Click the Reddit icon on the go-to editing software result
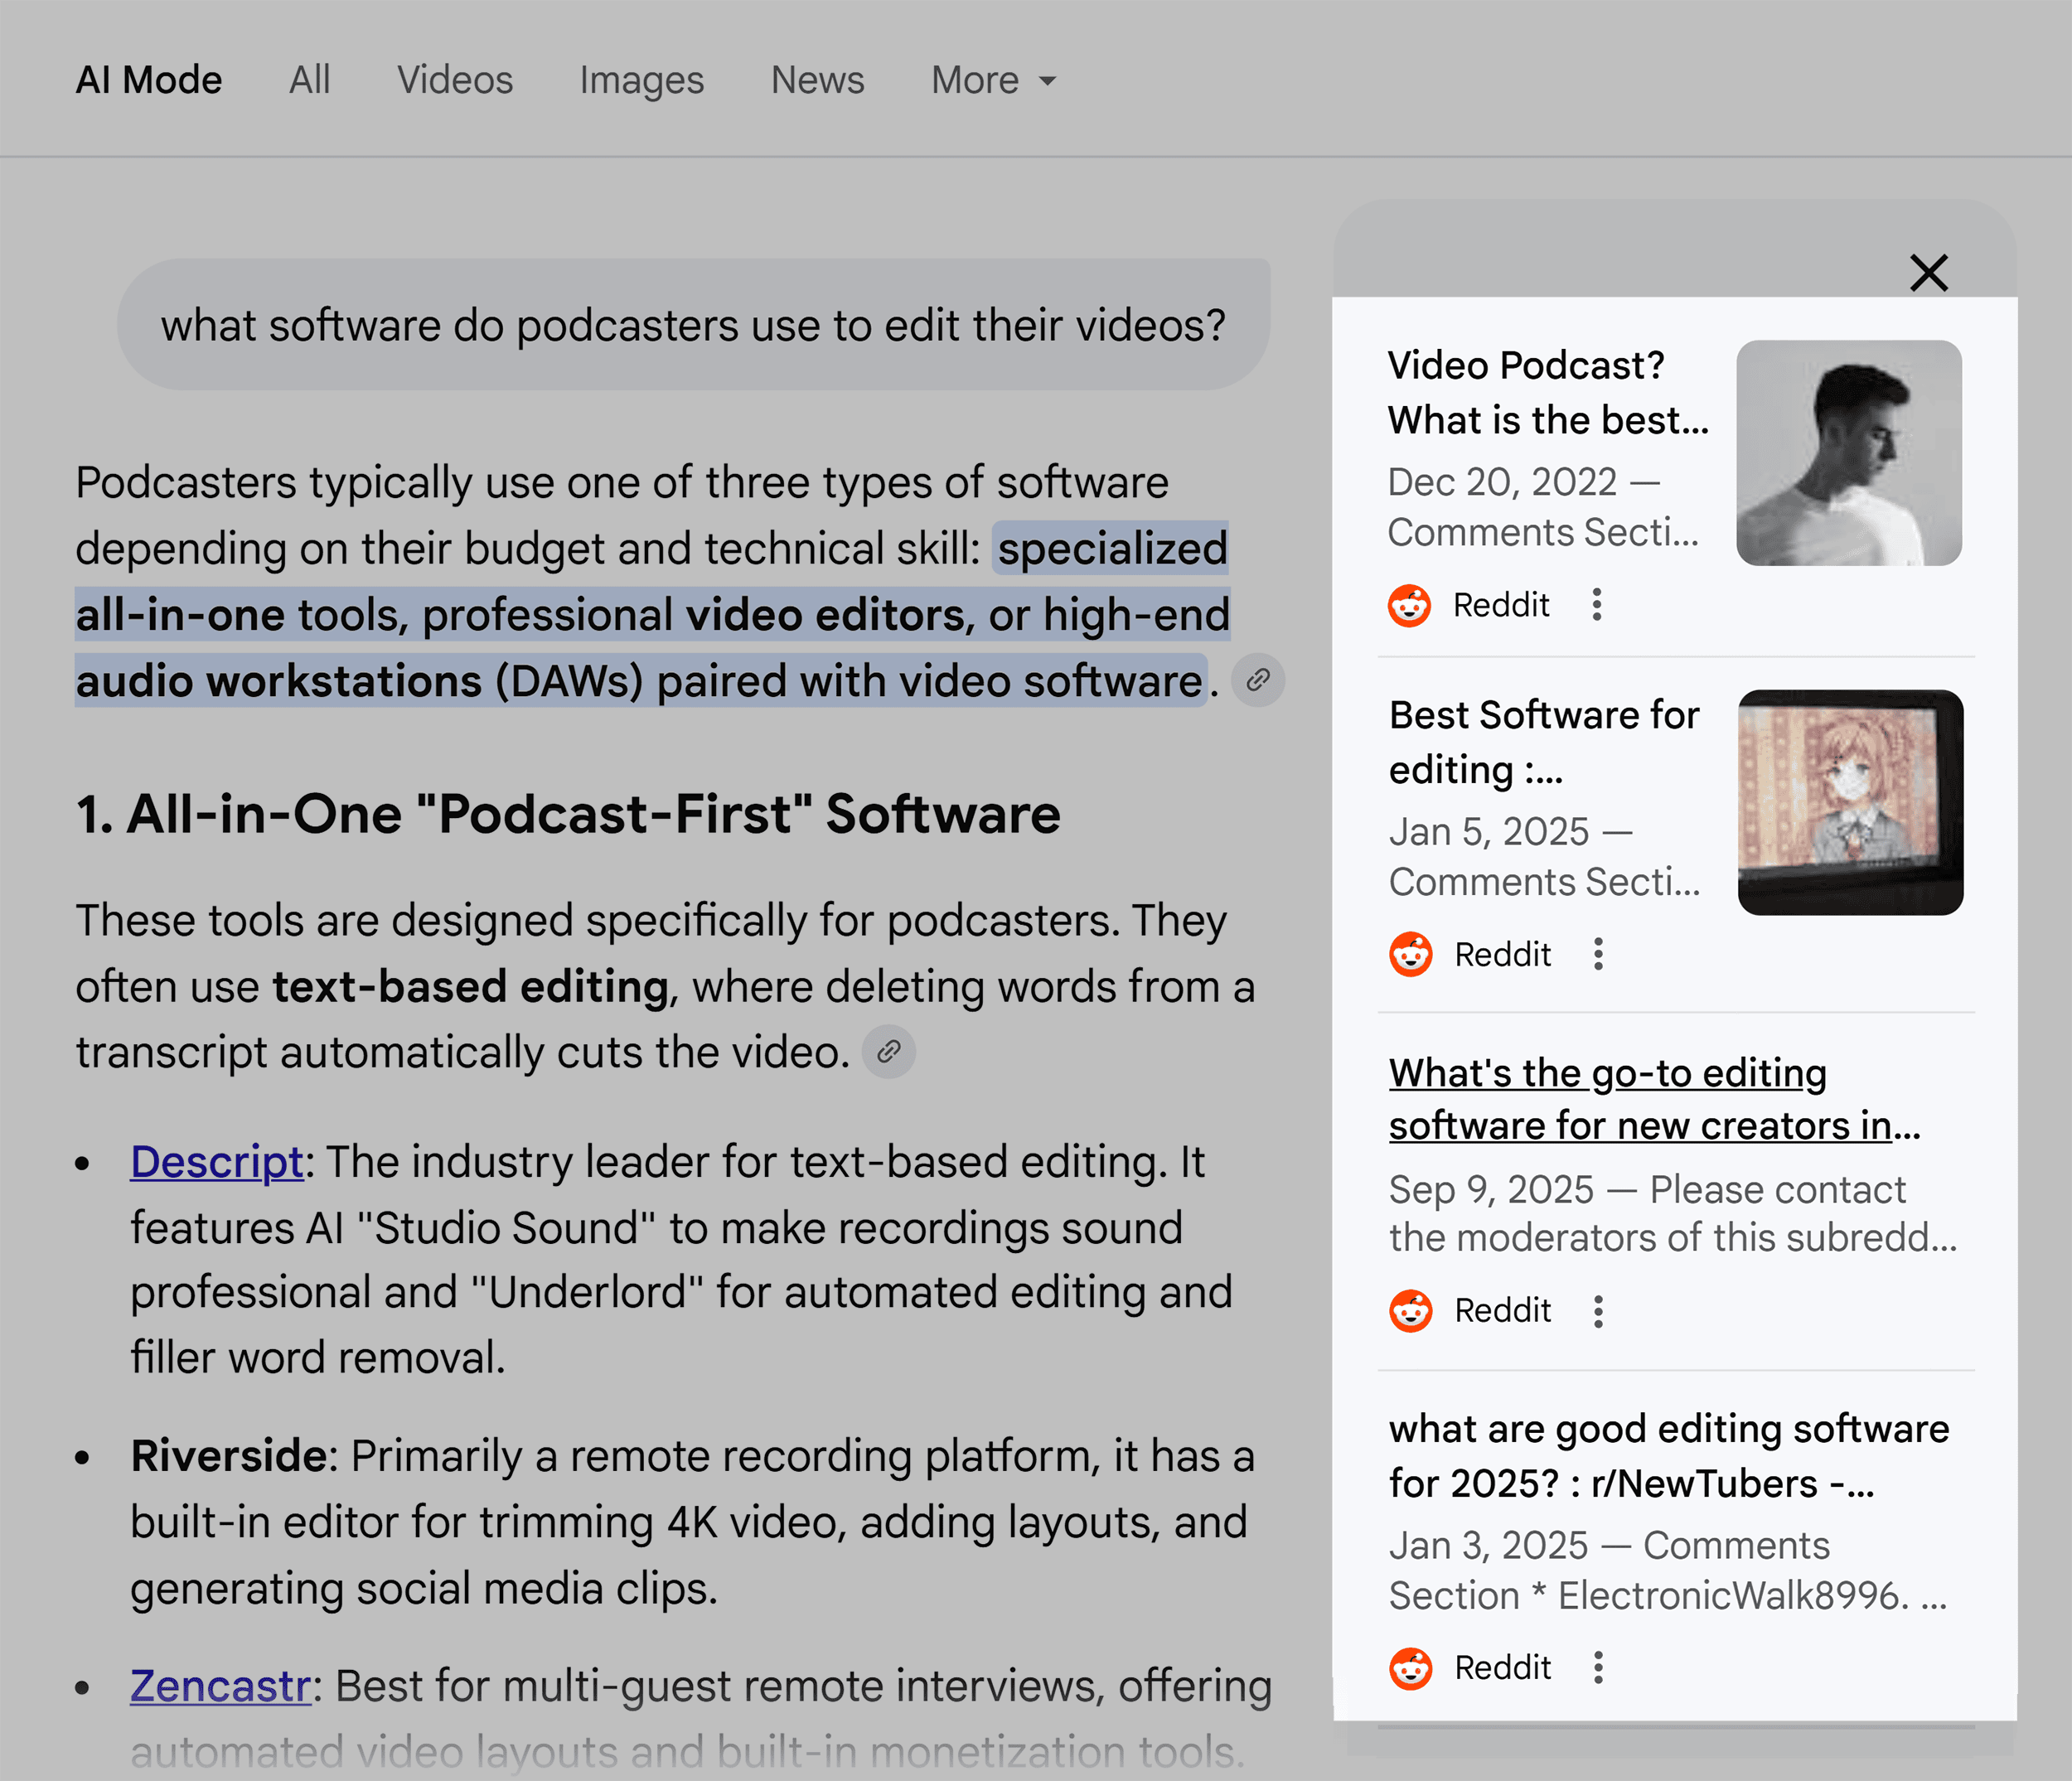Image resolution: width=2072 pixels, height=1781 pixels. tap(1411, 1310)
